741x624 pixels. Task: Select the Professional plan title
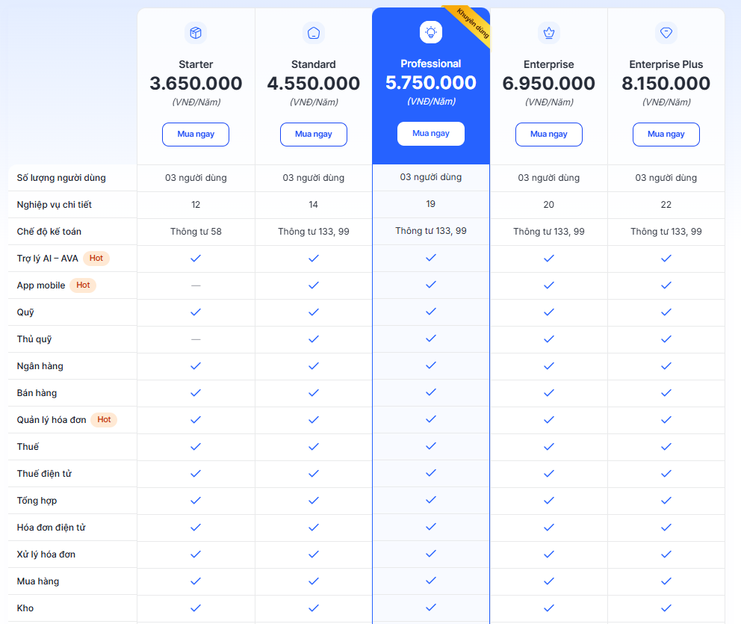click(x=431, y=64)
